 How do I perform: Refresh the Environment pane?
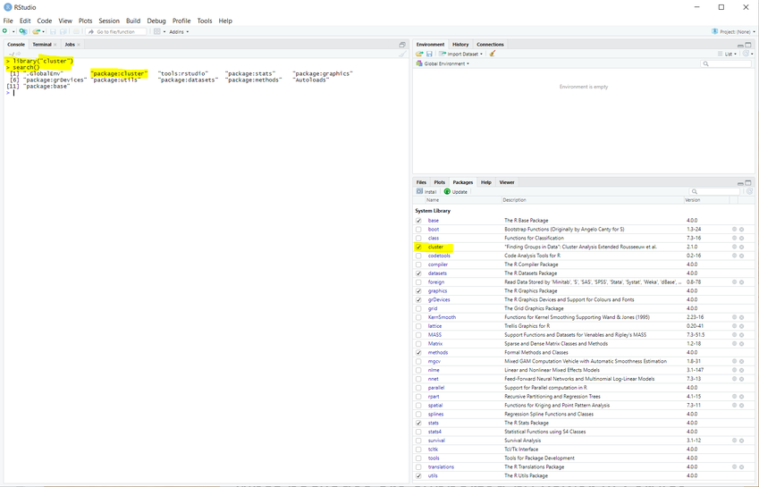pos(746,54)
